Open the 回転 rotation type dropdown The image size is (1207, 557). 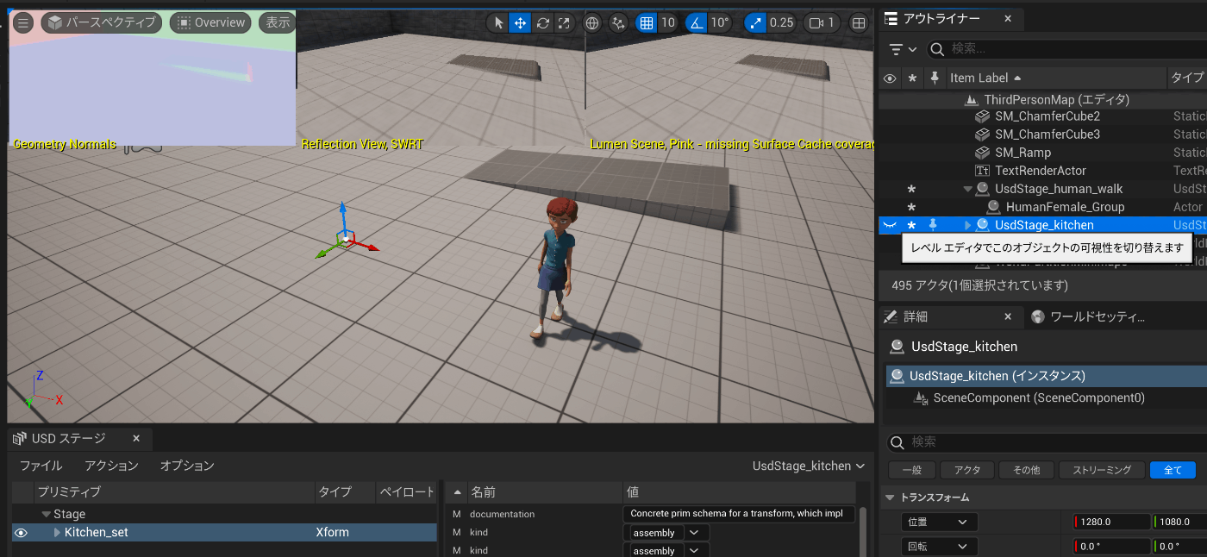940,547
